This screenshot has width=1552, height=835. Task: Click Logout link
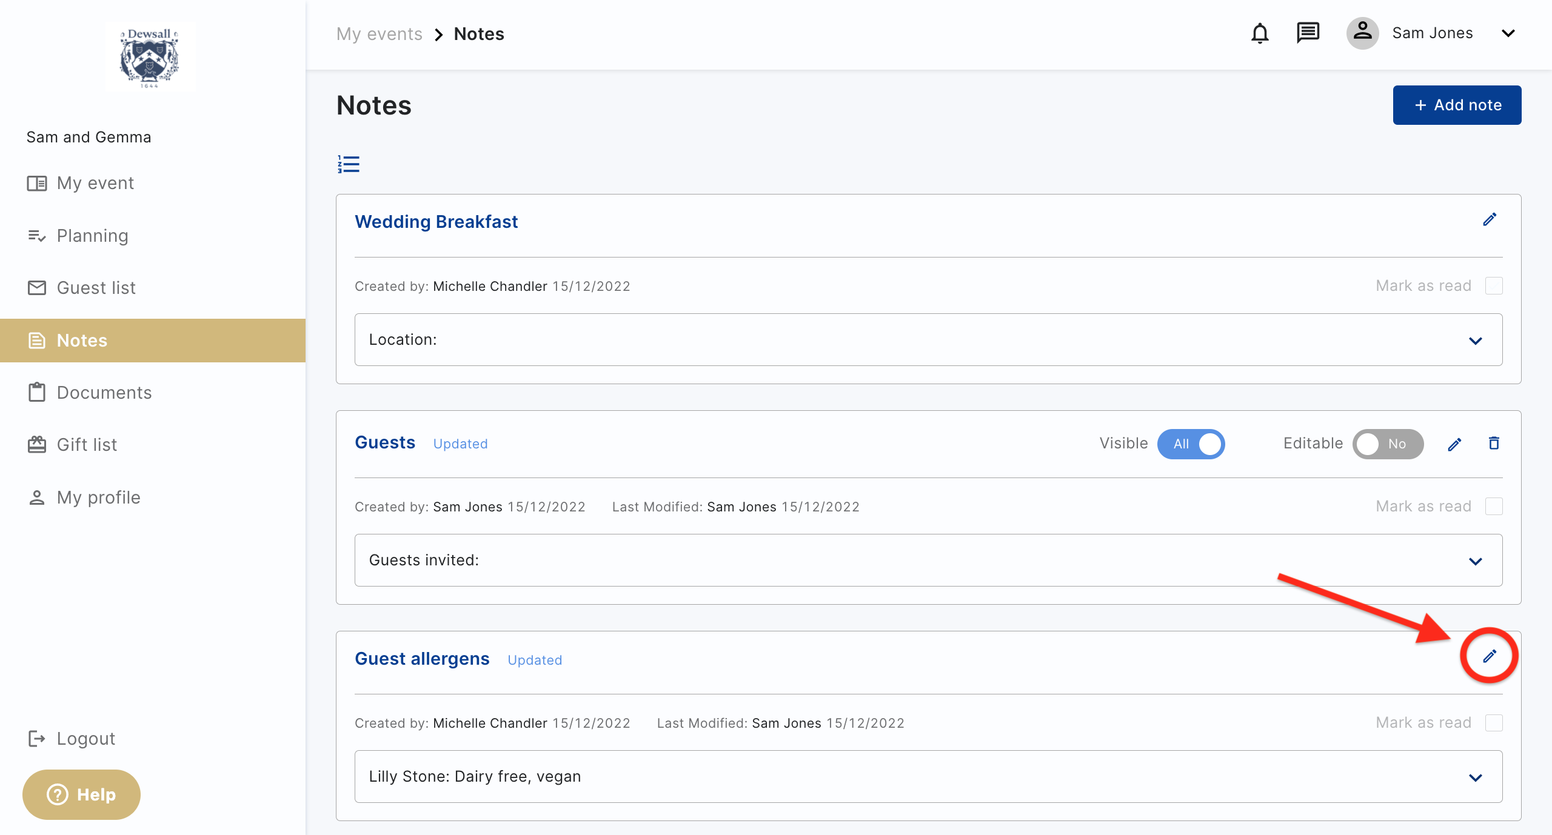85,739
